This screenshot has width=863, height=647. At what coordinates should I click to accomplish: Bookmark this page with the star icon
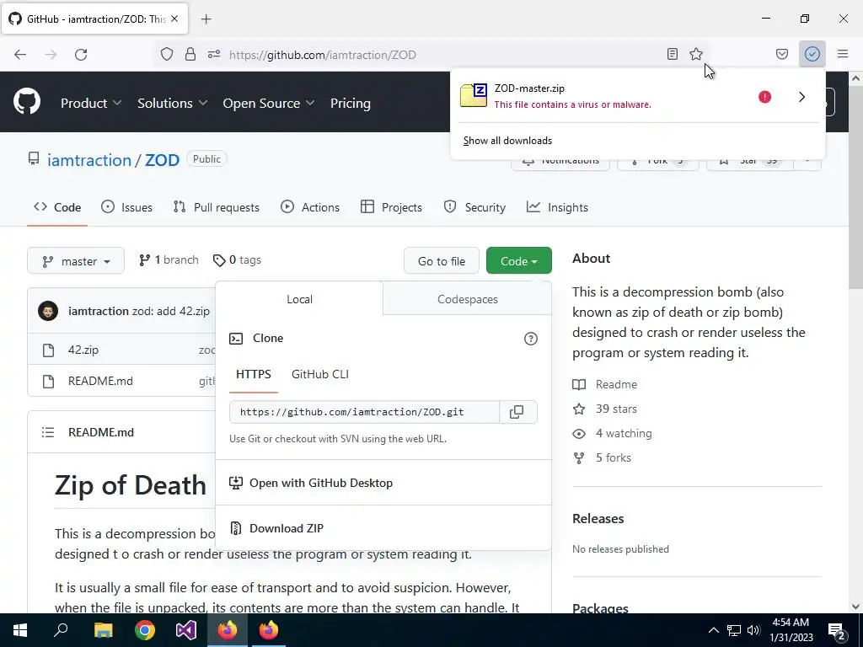696,54
